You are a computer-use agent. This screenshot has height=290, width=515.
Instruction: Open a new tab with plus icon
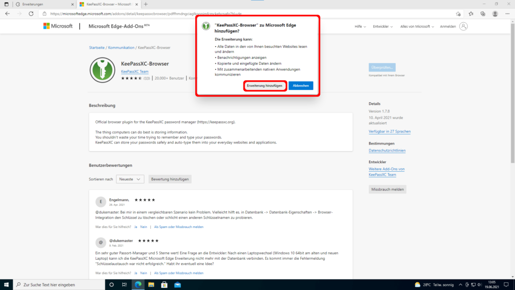coord(146,4)
